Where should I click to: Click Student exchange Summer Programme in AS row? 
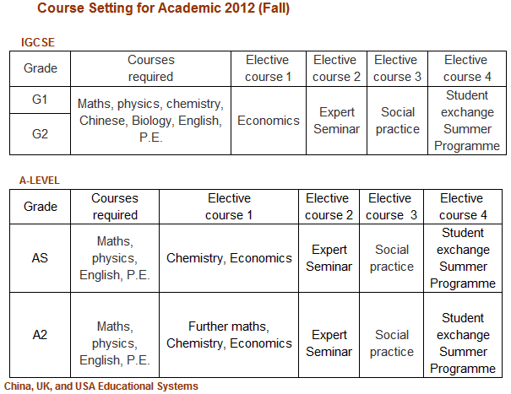[463, 258]
